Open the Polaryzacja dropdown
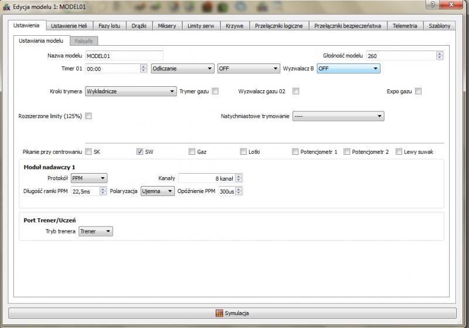 coord(158,191)
